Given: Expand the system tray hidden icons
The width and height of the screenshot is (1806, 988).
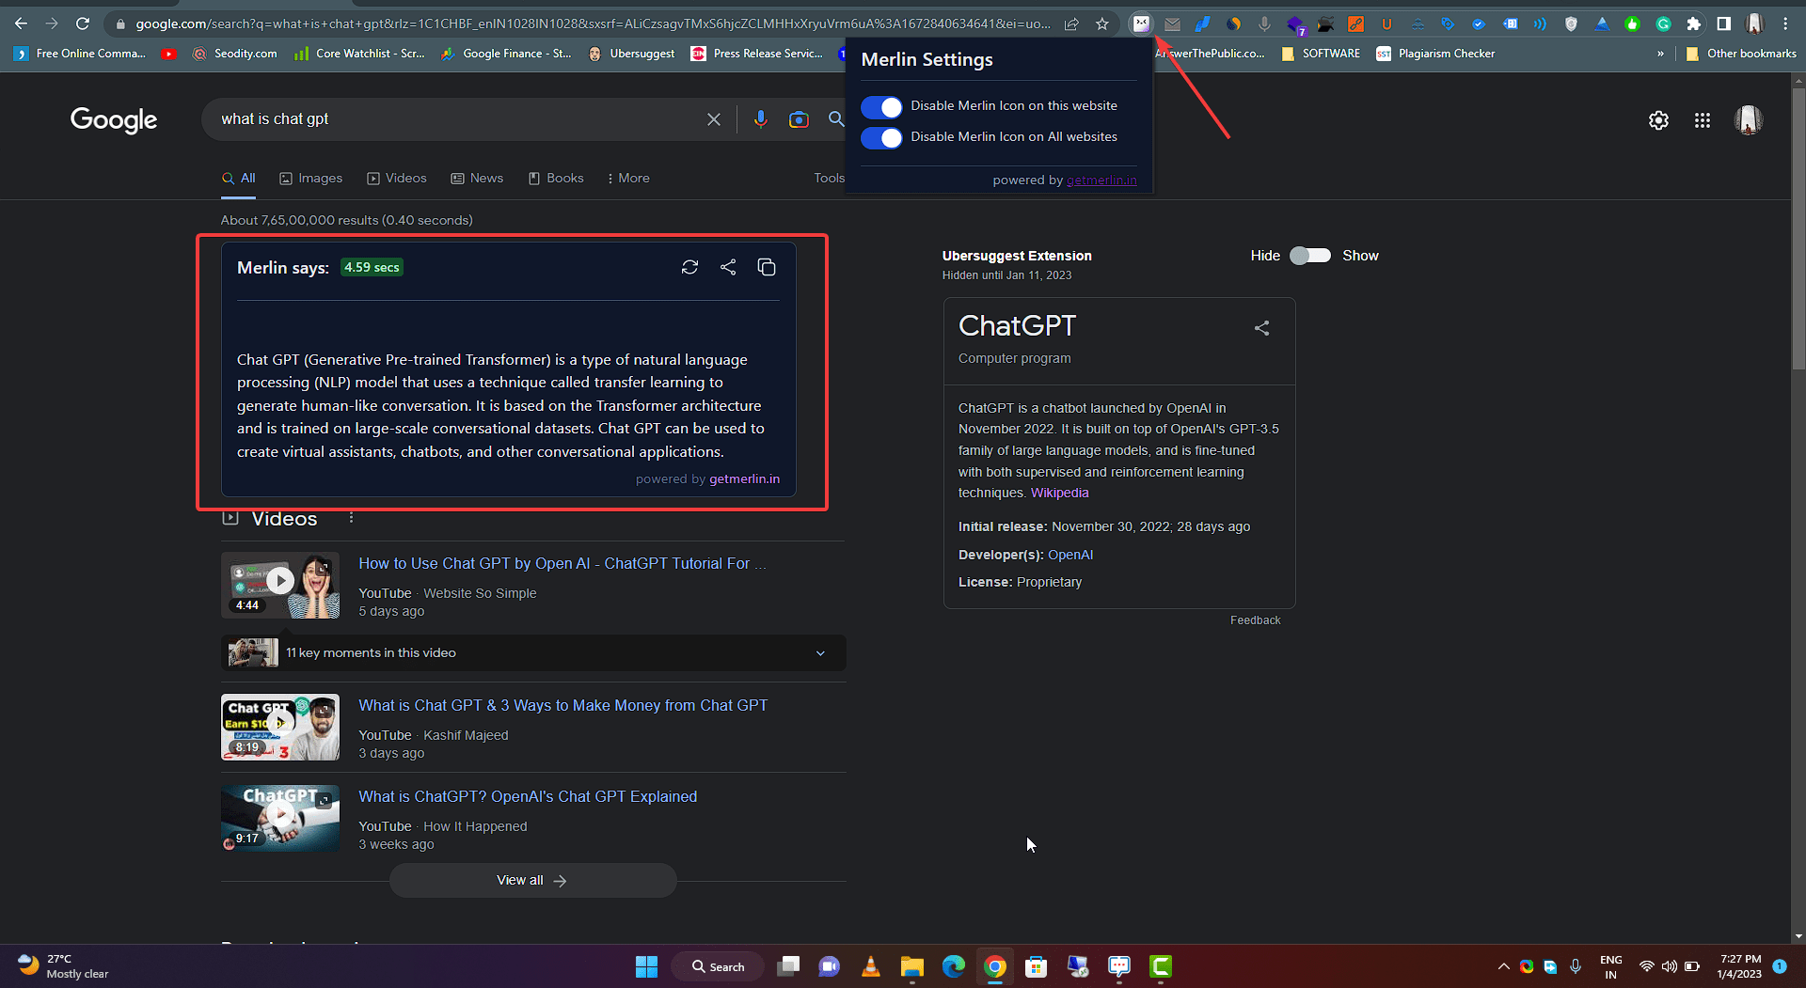Looking at the screenshot, I should tap(1503, 966).
